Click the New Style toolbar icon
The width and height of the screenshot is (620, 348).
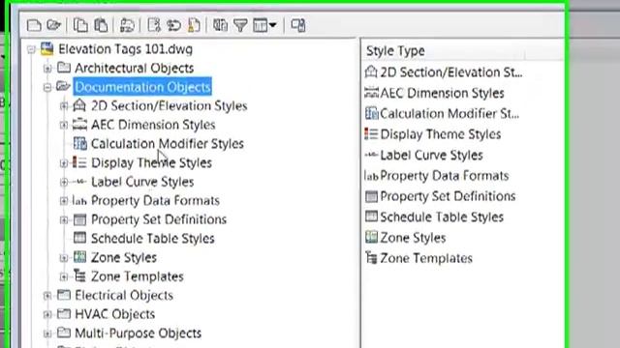pyautogui.click(x=154, y=26)
